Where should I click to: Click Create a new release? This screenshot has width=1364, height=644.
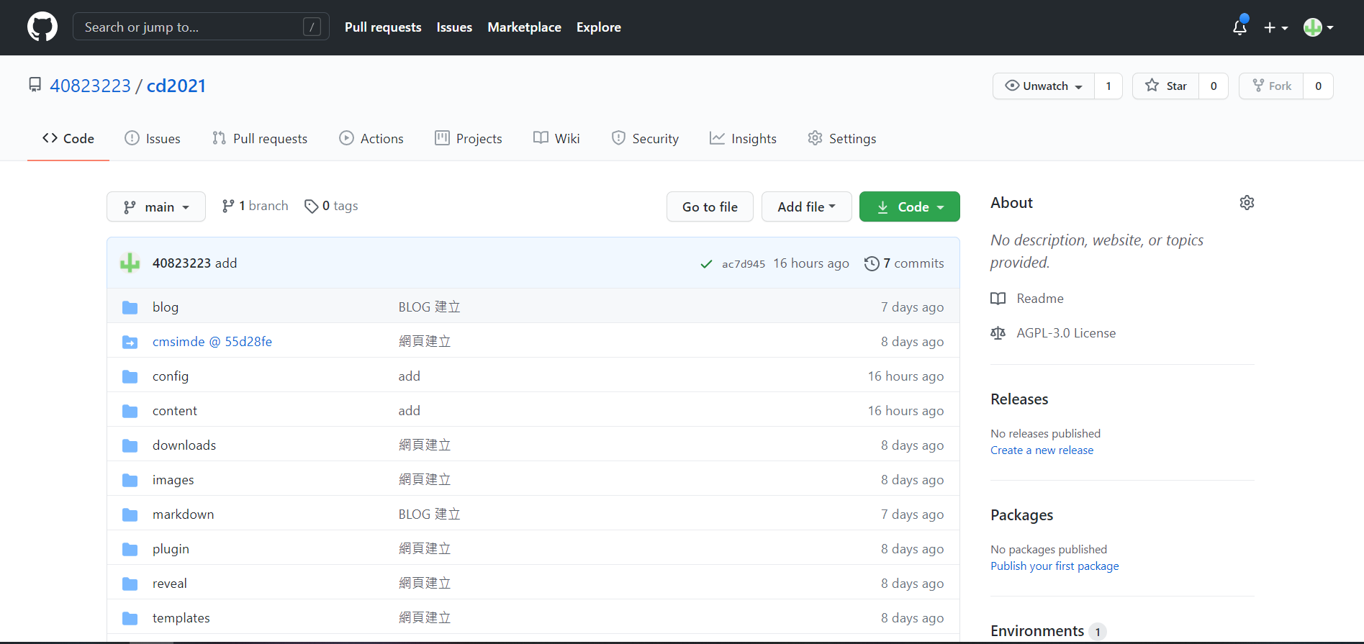pyautogui.click(x=1042, y=450)
